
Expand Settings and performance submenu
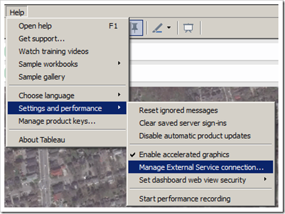[67, 108]
